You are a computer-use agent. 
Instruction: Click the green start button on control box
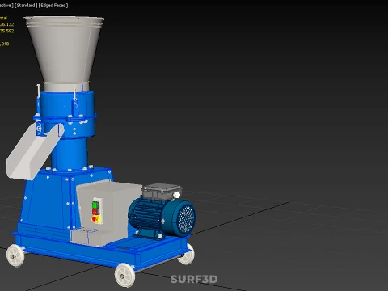95,205
